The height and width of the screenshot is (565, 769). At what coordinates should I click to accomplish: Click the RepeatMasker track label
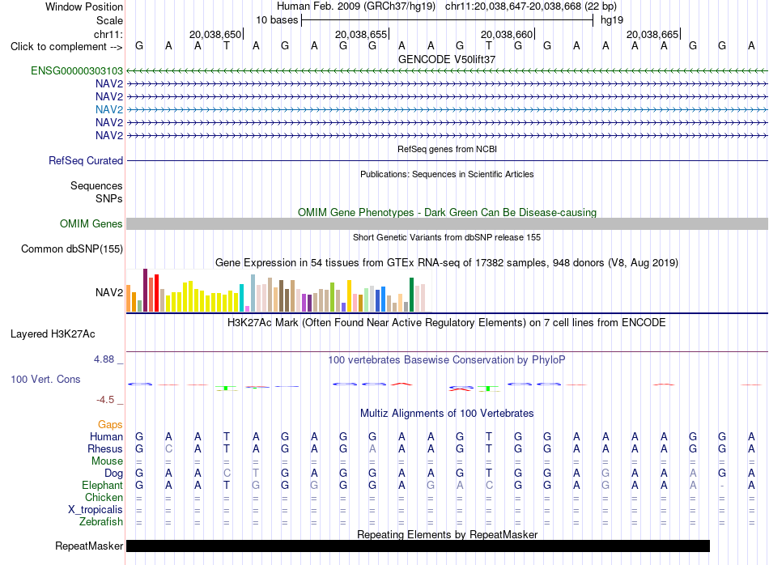[89, 546]
